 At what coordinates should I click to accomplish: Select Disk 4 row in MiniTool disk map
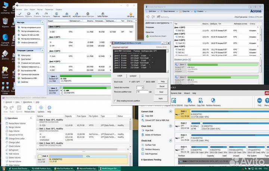pos(222,149)
